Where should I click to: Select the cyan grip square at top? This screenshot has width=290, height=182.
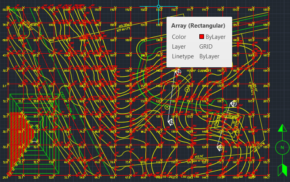159,7
